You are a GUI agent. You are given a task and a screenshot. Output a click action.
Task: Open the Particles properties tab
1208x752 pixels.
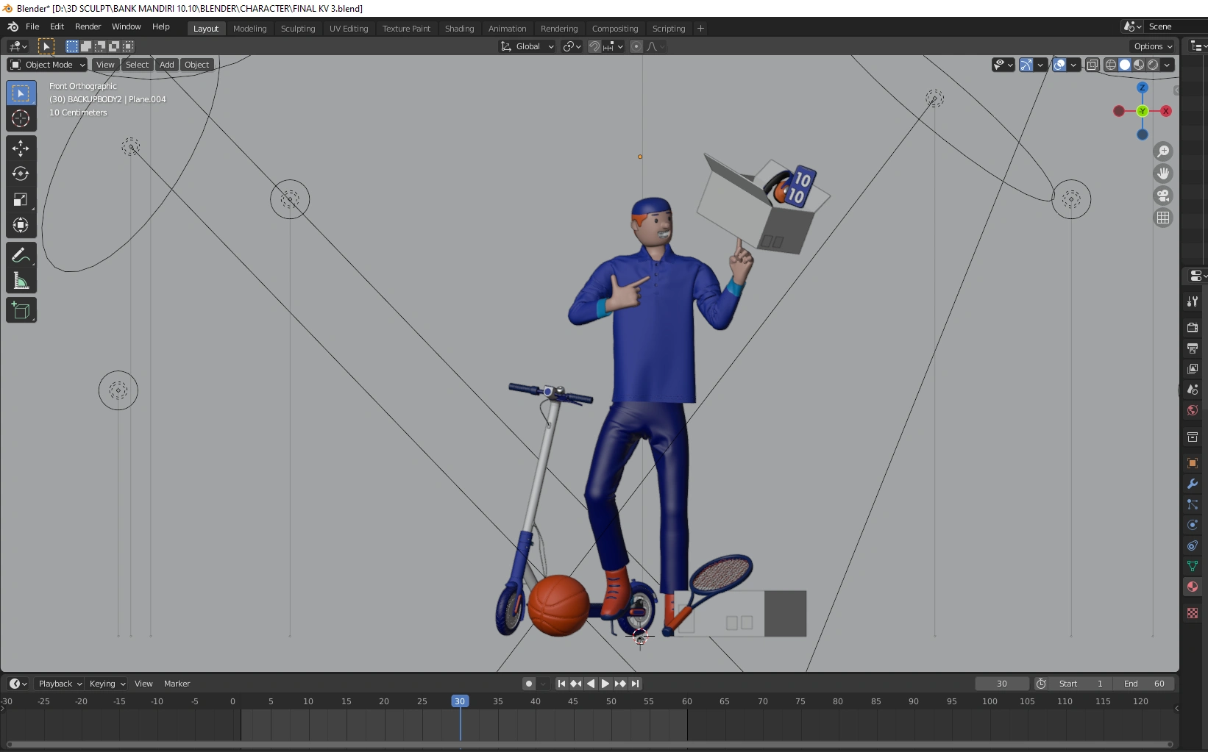[1193, 504]
